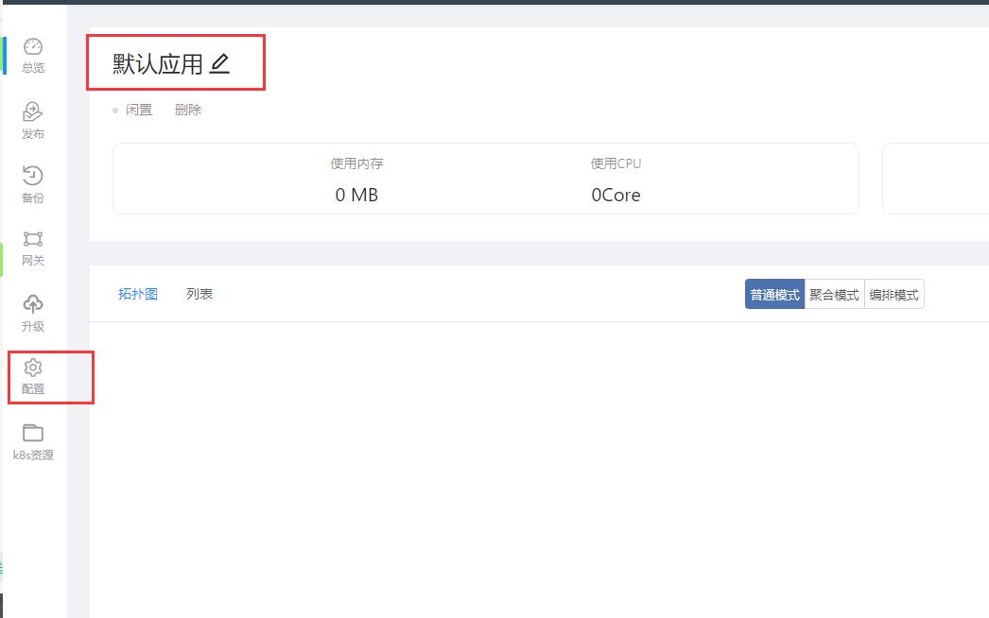
Task: Open the 配置 settings gear icon
Action: coord(33,368)
